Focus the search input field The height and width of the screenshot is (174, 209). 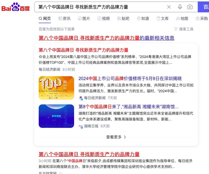click(101, 7)
